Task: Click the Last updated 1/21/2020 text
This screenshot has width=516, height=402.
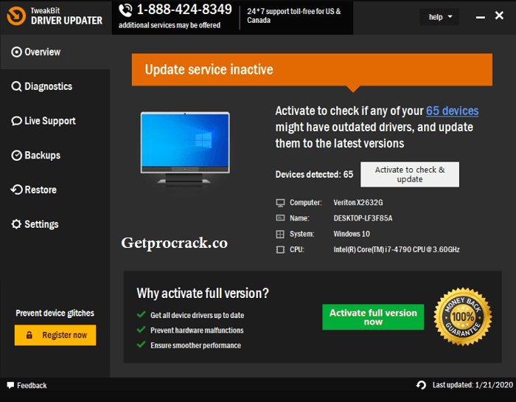Action: click(x=473, y=385)
